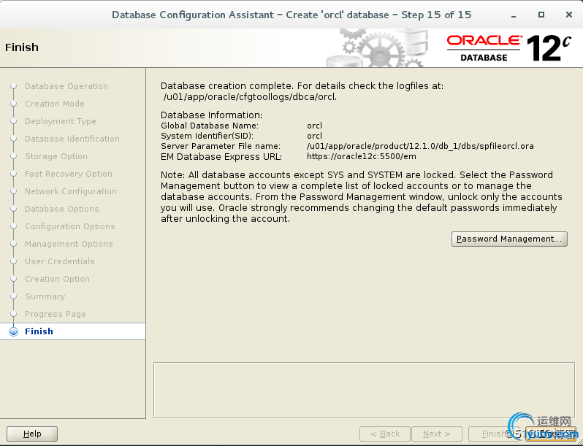
Task: Select the Storage Option step
Action: [x=56, y=156]
